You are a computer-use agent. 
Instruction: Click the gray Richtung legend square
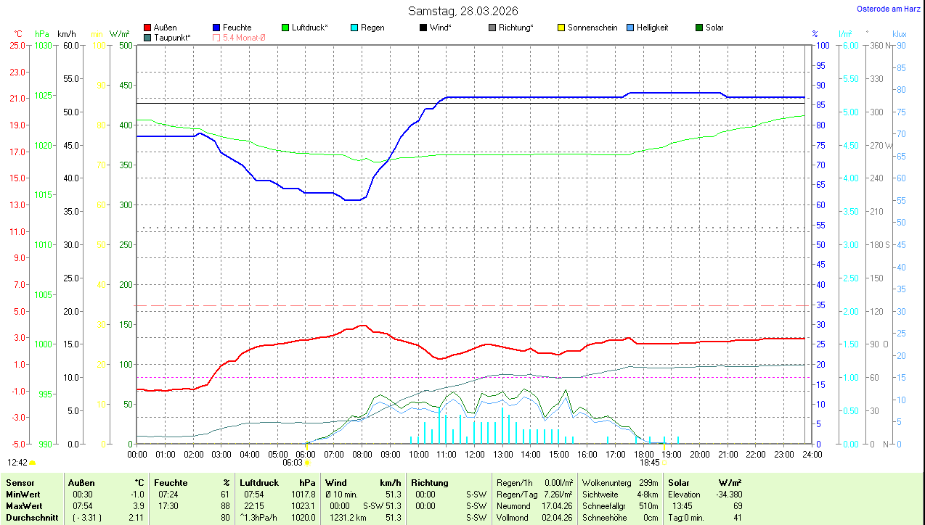[492, 28]
